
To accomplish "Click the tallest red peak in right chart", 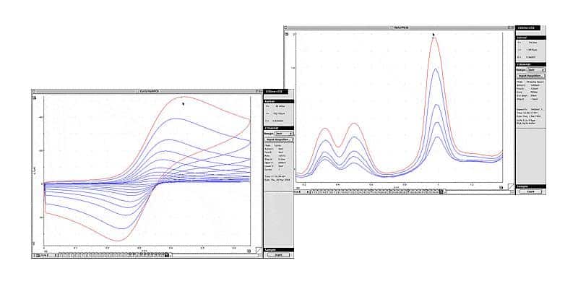I will click(x=435, y=37).
